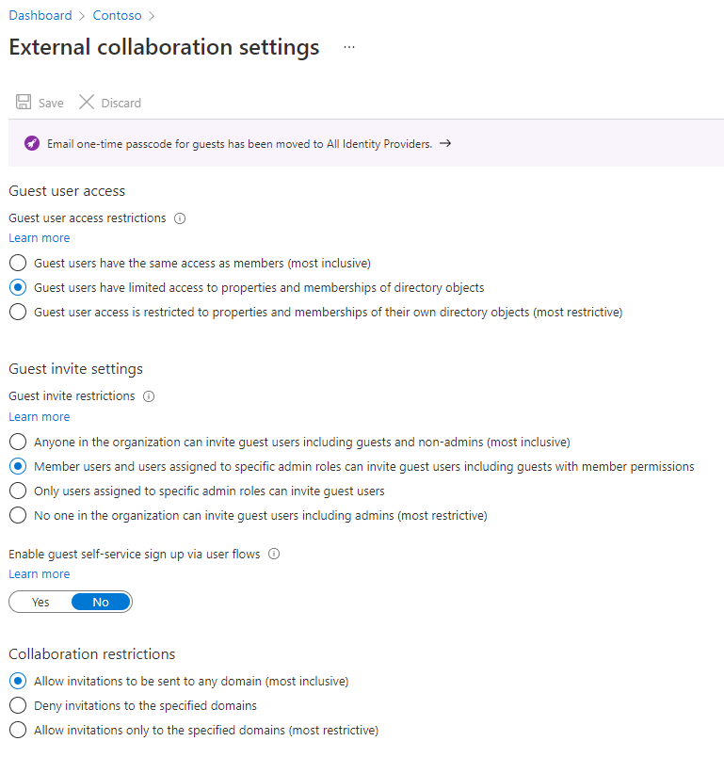This screenshot has height=757, width=724.
Task: Open Contoso breadcrumb link
Action: pos(118,15)
